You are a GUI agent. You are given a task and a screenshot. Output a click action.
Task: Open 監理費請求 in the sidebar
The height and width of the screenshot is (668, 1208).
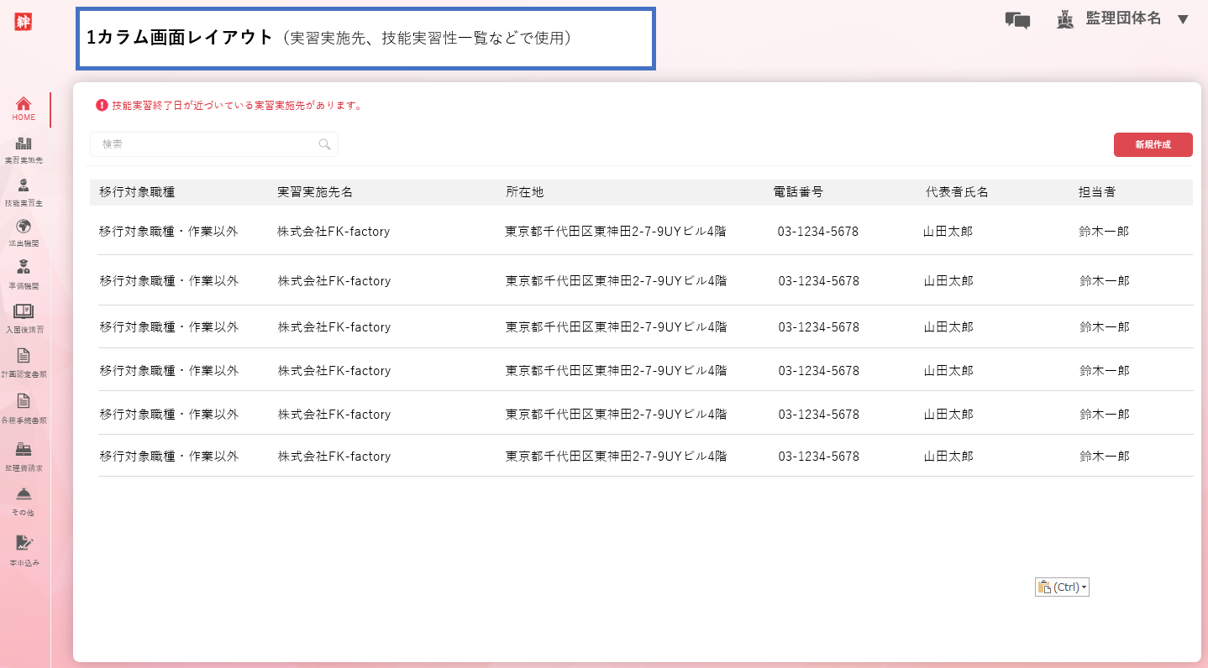coord(24,450)
